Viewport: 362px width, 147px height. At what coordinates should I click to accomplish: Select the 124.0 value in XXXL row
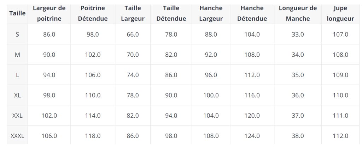pyautogui.click(x=252, y=136)
